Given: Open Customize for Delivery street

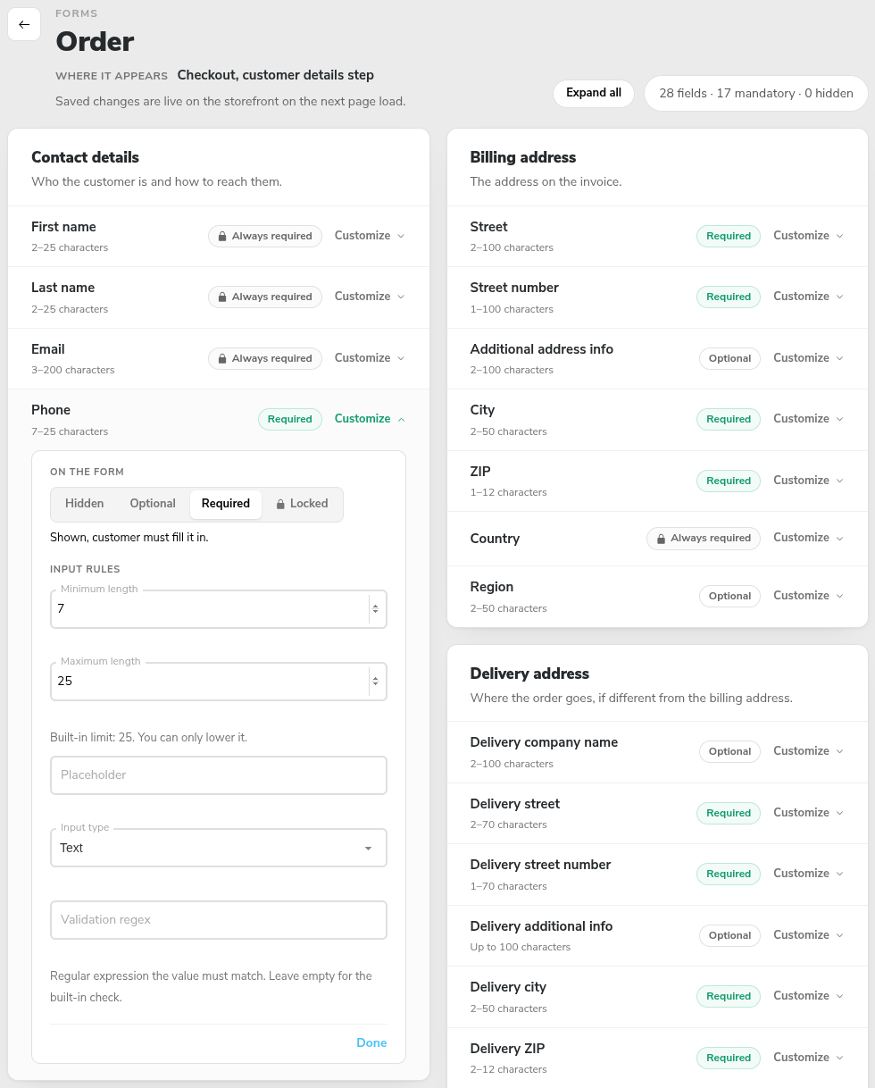Looking at the screenshot, I should pos(808,813).
